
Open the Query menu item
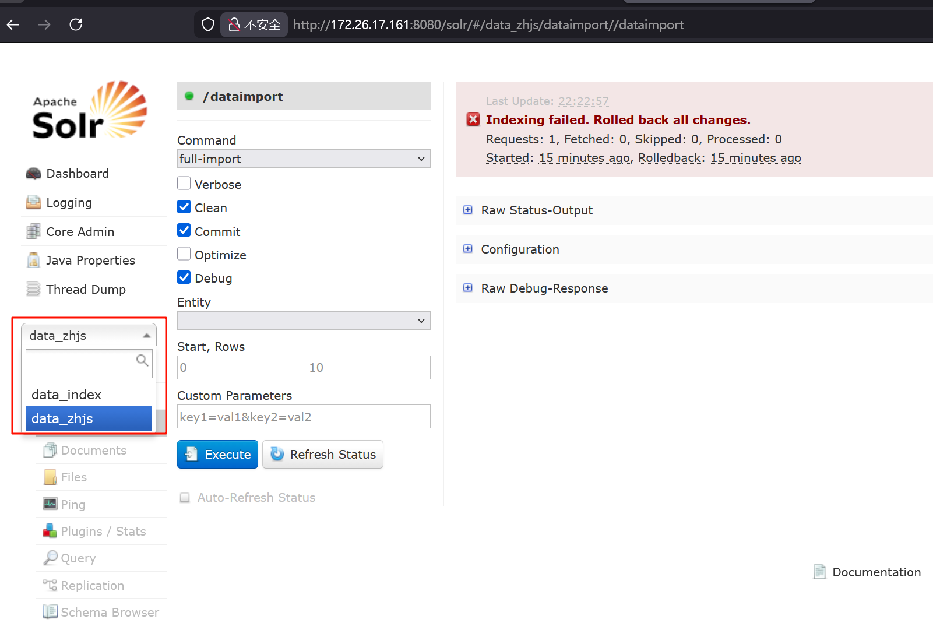point(78,558)
